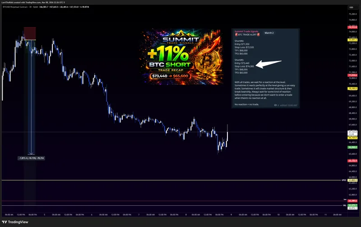Select the red 74,312.8 price label
This screenshot has width=361, height=227.
click(352, 27)
